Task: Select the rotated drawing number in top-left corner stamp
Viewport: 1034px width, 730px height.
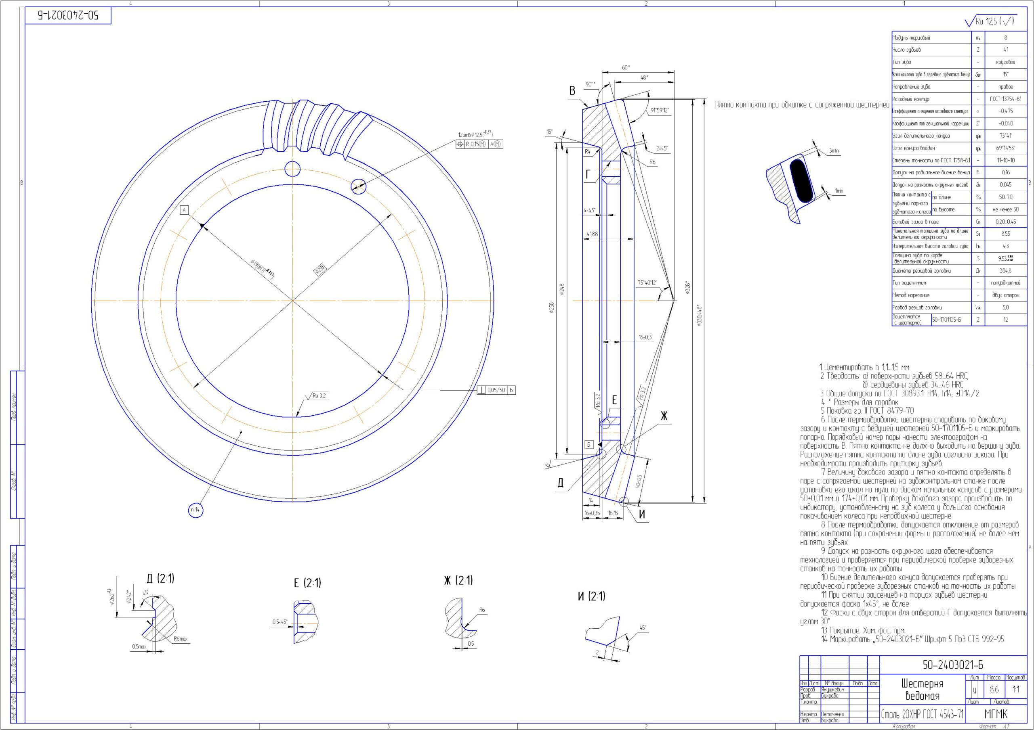Action: [x=67, y=16]
